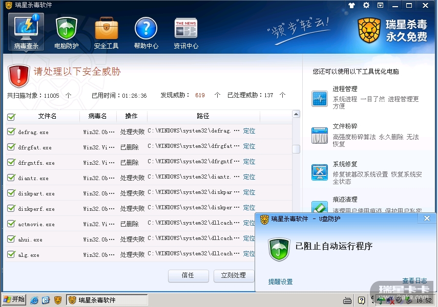
Task: Uncheck diskperf.exe row checkbox
Action: 11,208
